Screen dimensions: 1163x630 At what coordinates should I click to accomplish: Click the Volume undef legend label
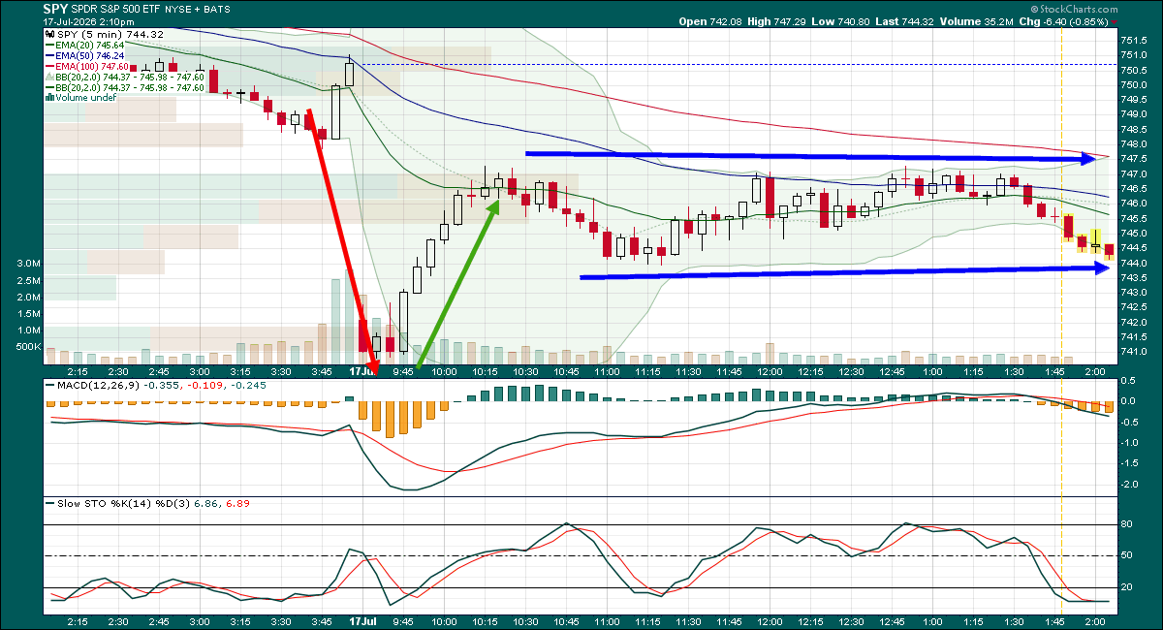click(84, 98)
